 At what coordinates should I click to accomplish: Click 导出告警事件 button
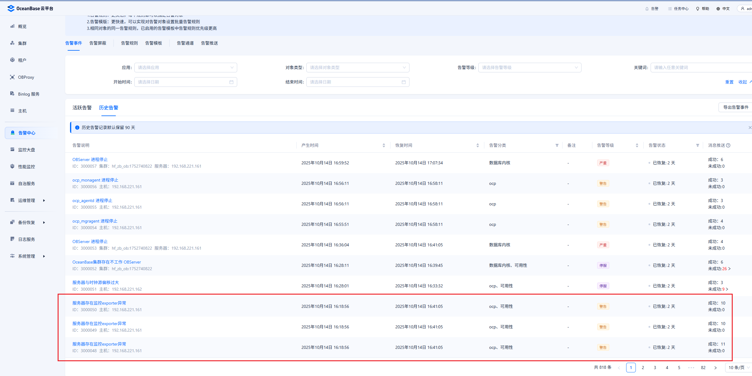pyautogui.click(x=735, y=107)
